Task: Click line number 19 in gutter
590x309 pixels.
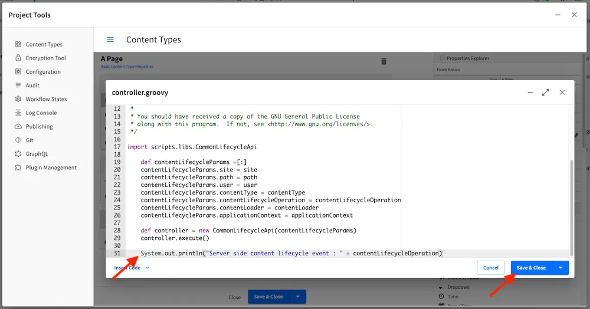Action: tap(117, 162)
